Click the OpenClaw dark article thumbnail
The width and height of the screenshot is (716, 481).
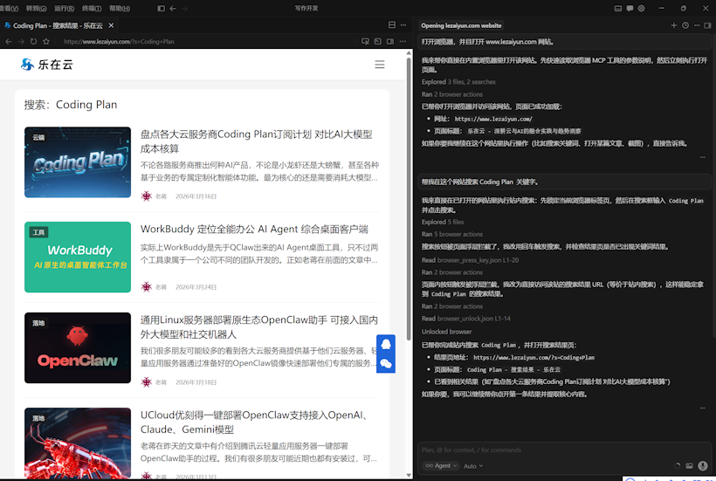(78, 347)
